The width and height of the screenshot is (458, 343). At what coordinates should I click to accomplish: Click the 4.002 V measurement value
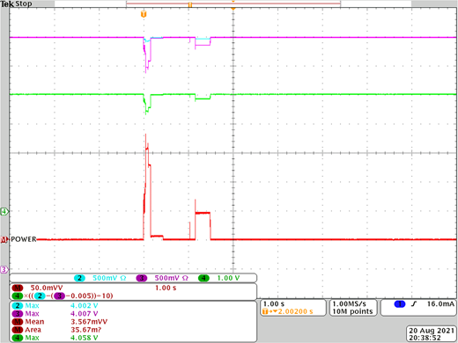(x=84, y=306)
